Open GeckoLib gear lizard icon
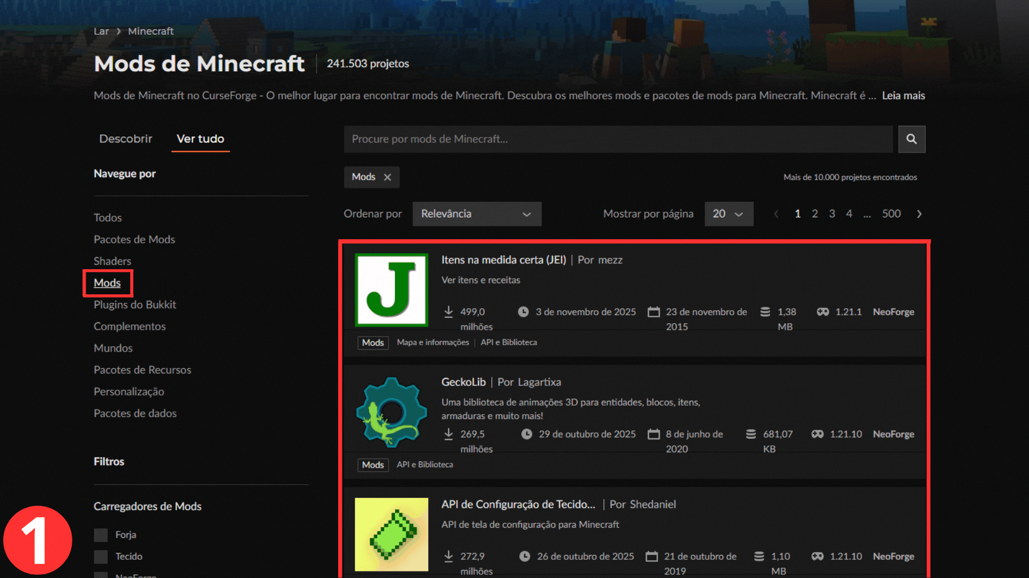The image size is (1029, 578). [391, 412]
